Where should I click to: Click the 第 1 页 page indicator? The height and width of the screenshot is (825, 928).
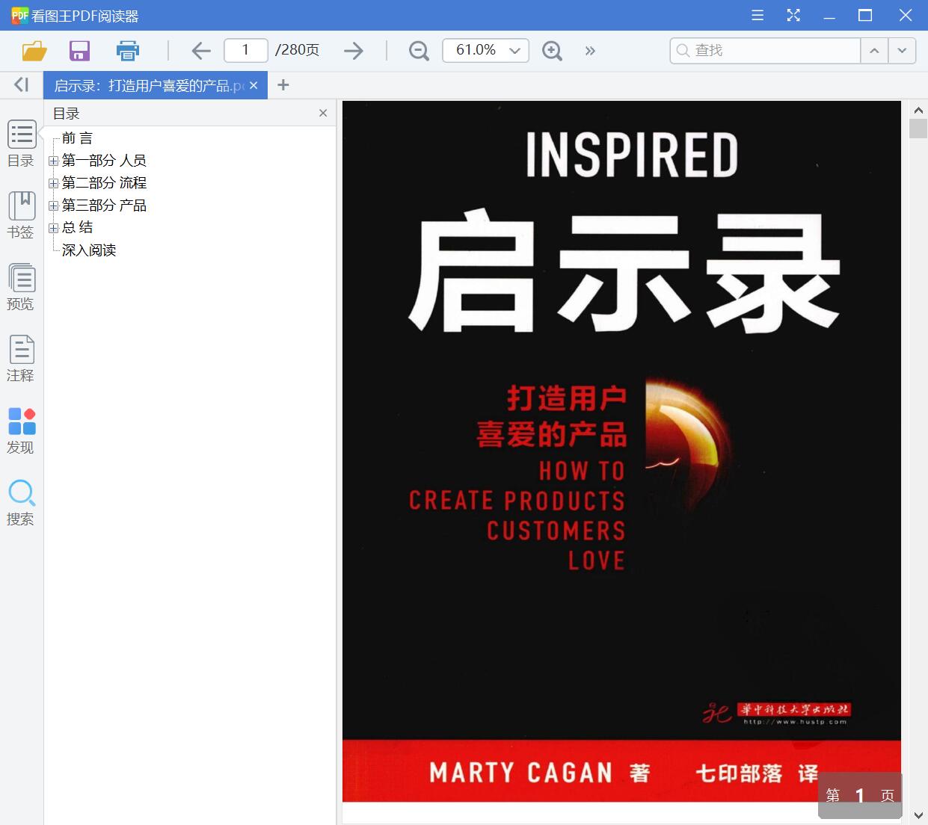(860, 795)
